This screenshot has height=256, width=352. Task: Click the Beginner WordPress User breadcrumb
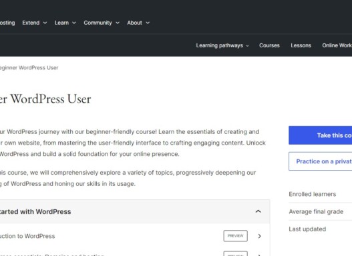29,67
